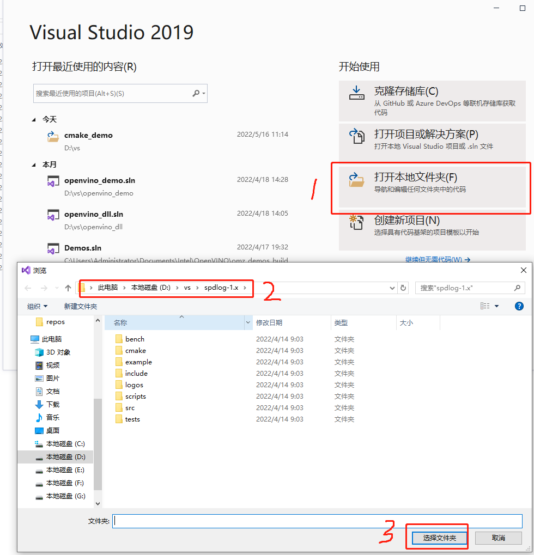Select local disk (E:) in sidebar

pyautogui.click(x=60, y=470)
